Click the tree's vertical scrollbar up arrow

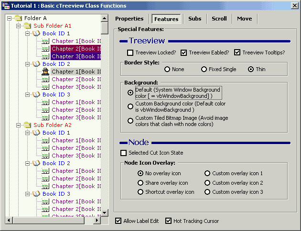pos(105,19)
